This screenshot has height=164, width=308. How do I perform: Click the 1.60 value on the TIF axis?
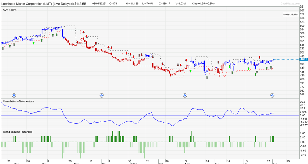tap(303, 133)
